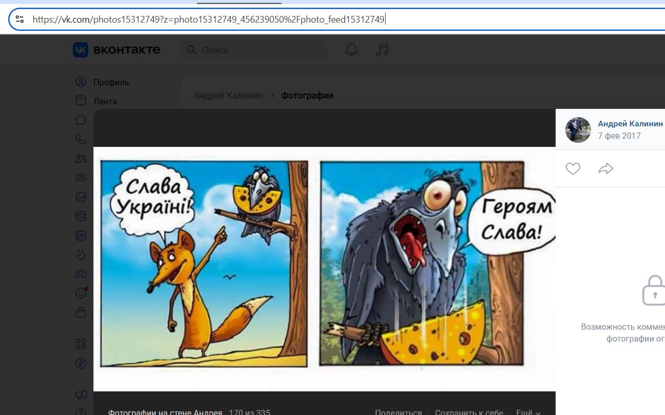Click the Профиль sidebar label
Screen dimensions: 665x415
coord(111,82)
